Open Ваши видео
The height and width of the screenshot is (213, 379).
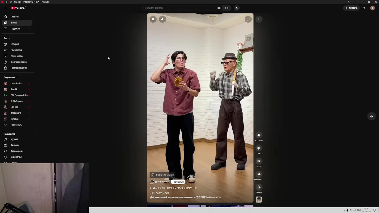[x=17, y=56]
